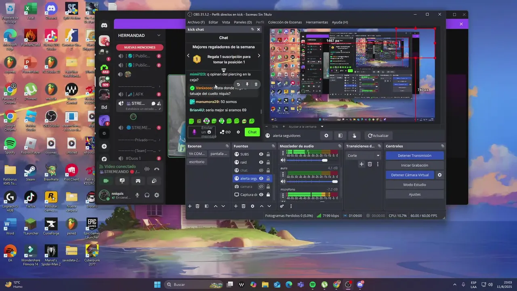Image resolution: width=517 pixels, height=291 pixels.
Task: Open Discord noise suppression waveform icon
Action: (147, 169)
